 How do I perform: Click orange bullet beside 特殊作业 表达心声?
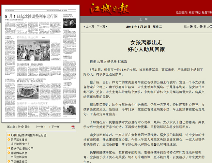(8, 148)
